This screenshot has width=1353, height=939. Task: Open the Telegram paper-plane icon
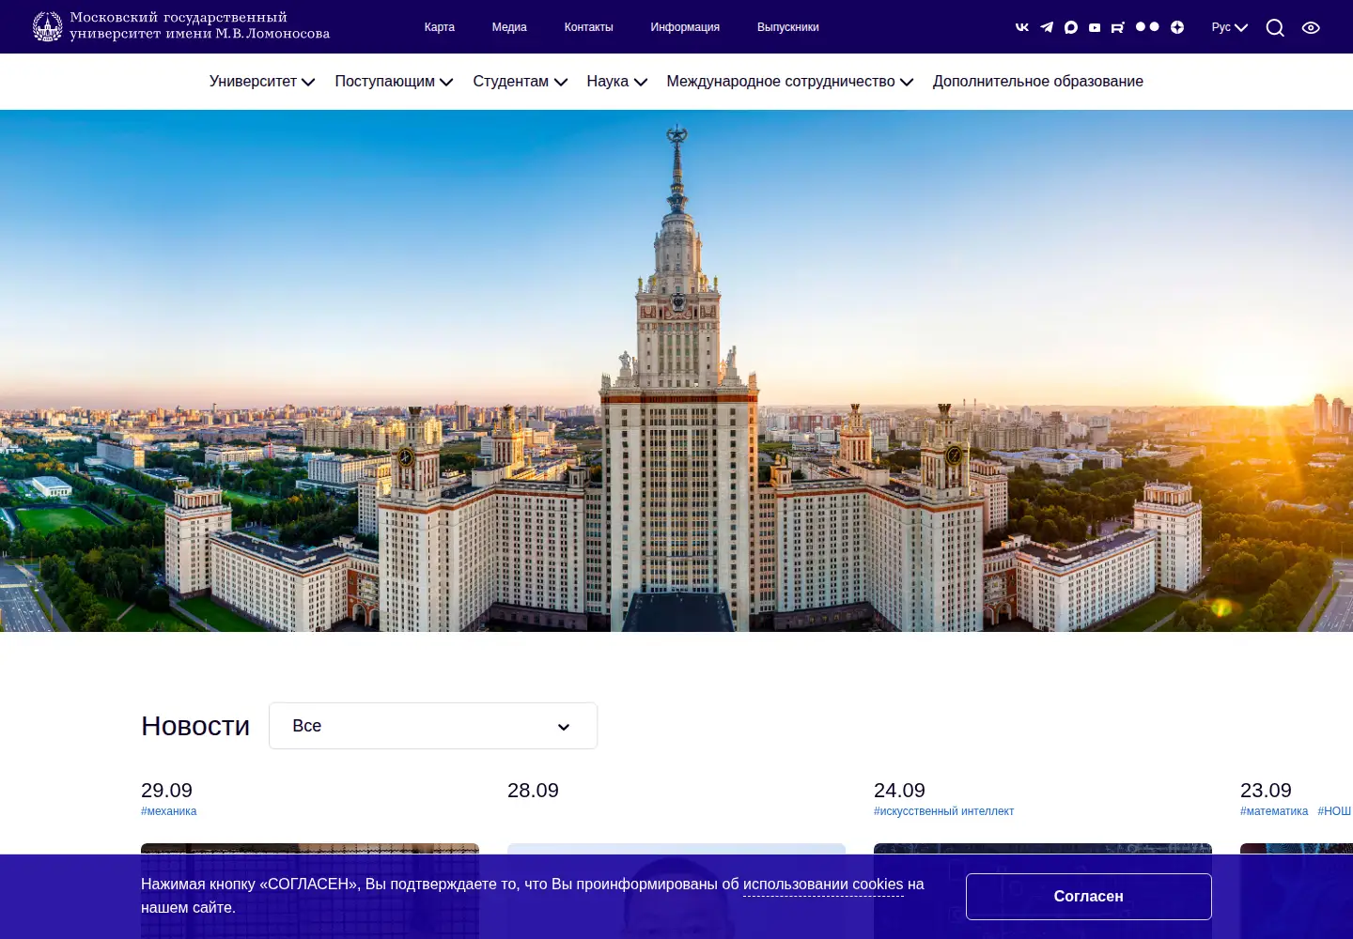[x=1047, y=27]
